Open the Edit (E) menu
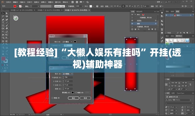The width and height of the screenshot is (195, 116). [15, 2]
